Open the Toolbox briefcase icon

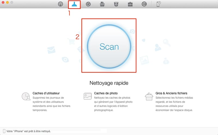[130, 4]
